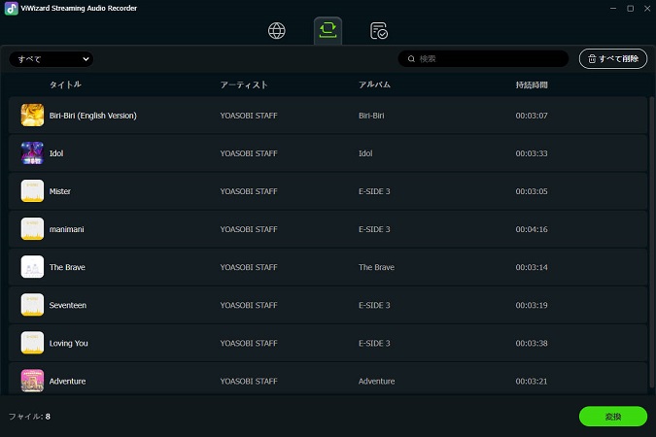This screenshot has width=656, height=437.
Task: Click Biri-Biri (English Version) album thumbnail
Action: [x=32, y=115]
